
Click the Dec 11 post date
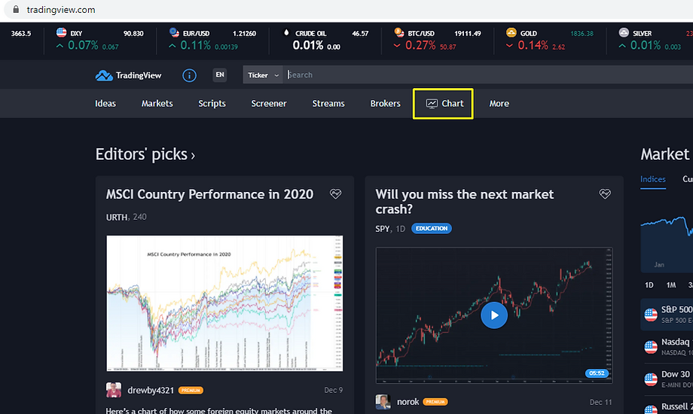pyautogui.click(x=600, y=402)
